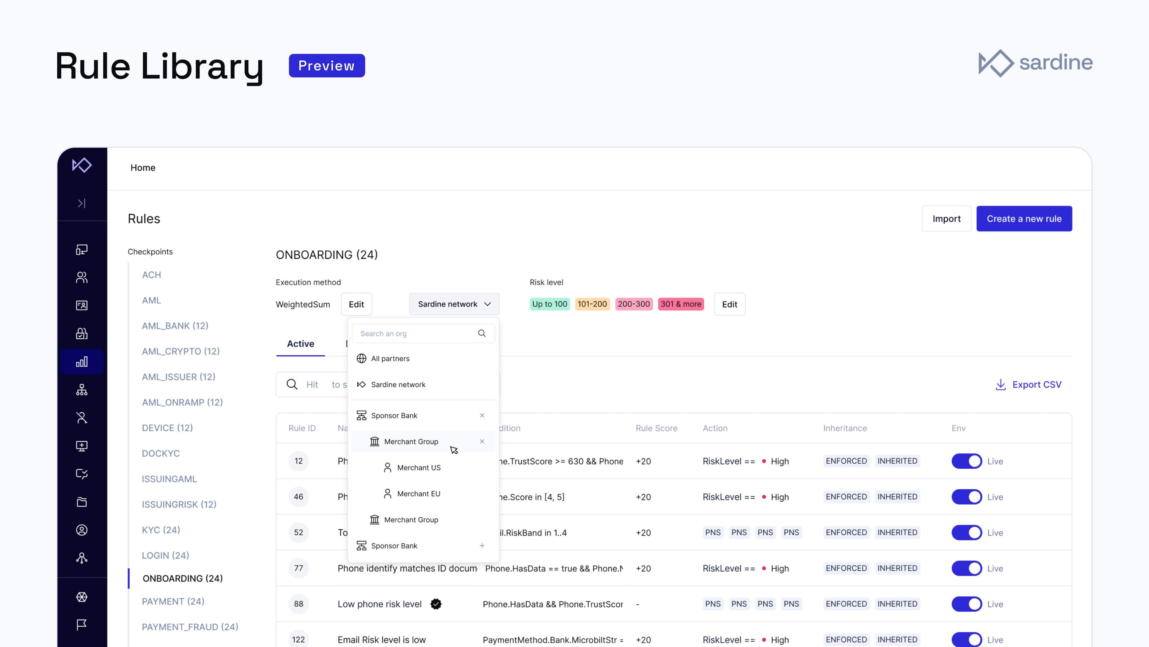This screenshot has width=1149, height=647.
Task: Edit the risk level ranges
Action: pos(730,304)
